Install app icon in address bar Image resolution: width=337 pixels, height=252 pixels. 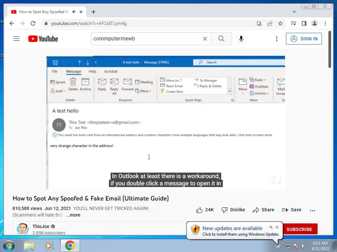pyautogui.click(x=259, y=23)
